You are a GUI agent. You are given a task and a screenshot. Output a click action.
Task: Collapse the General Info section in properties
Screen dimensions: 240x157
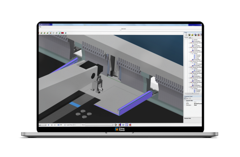[x=185, y=100]
